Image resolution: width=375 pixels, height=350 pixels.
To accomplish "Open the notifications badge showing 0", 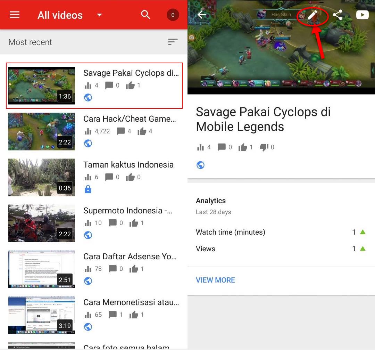I will (x=173, y=15).
